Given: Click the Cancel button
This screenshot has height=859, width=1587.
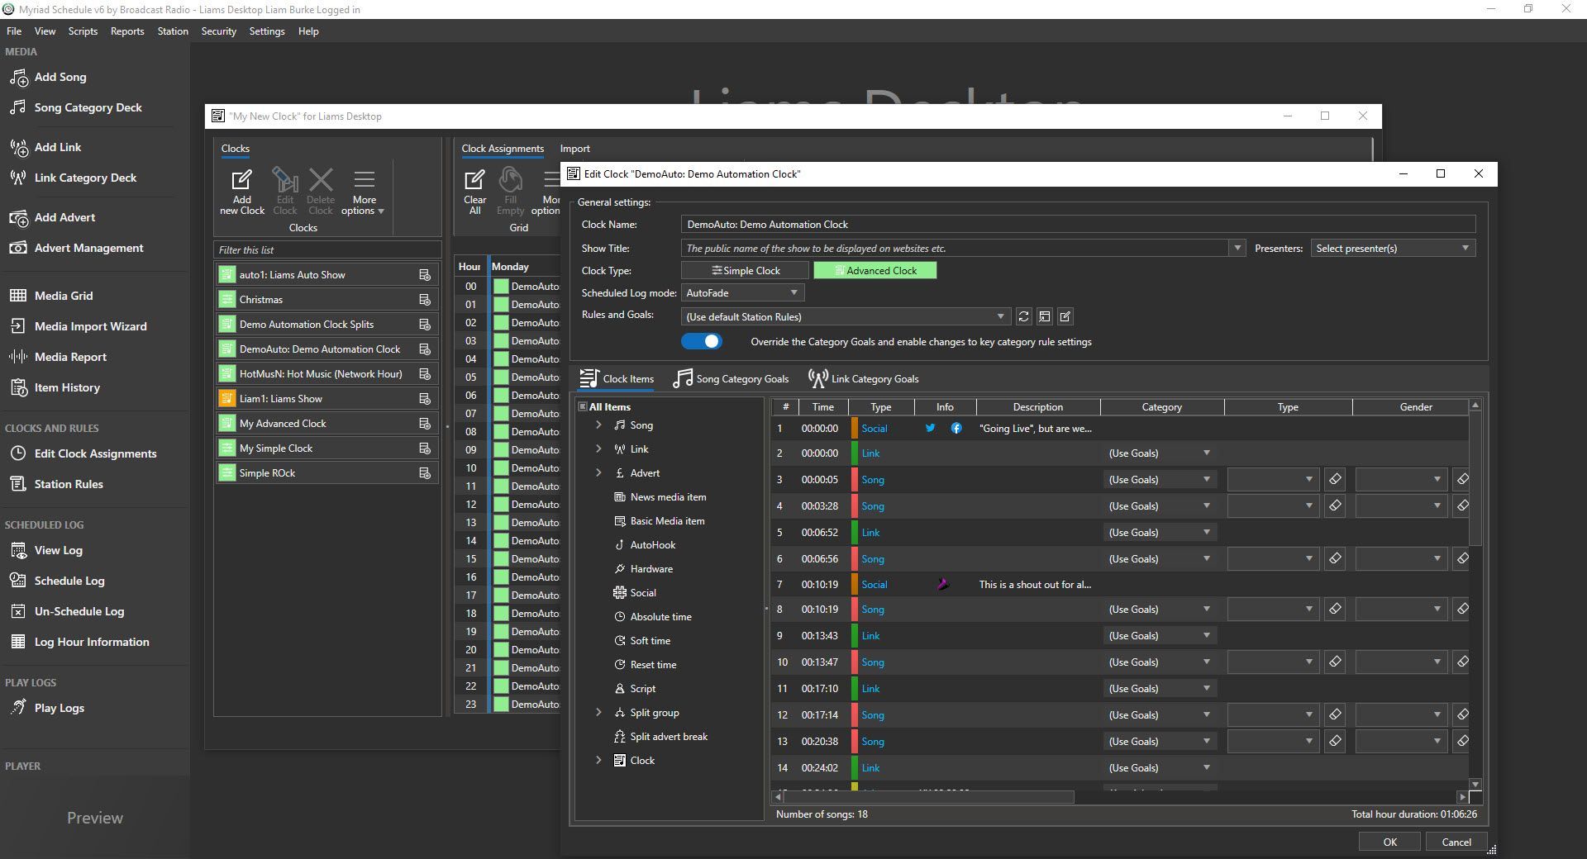Looking at the screenshot, I should pos(1456,842).
